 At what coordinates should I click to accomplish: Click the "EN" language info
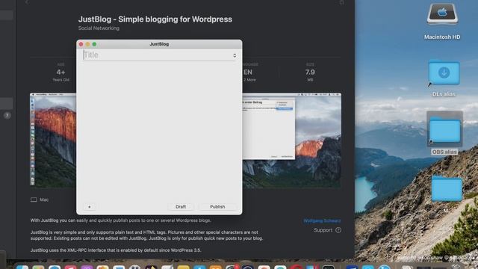coord(248,72)
